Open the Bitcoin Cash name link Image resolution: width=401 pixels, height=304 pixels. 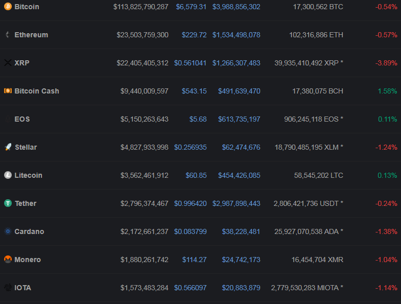click(37, 91)
